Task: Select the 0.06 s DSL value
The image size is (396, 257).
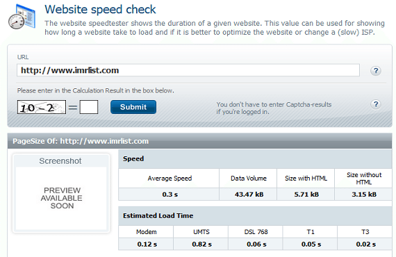Action: [256, 244]
